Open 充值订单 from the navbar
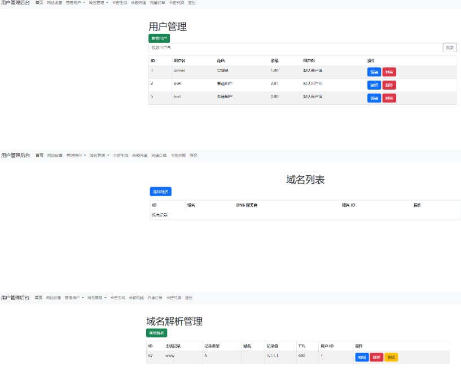Screen dimensions: 461x385 [156, 3]
